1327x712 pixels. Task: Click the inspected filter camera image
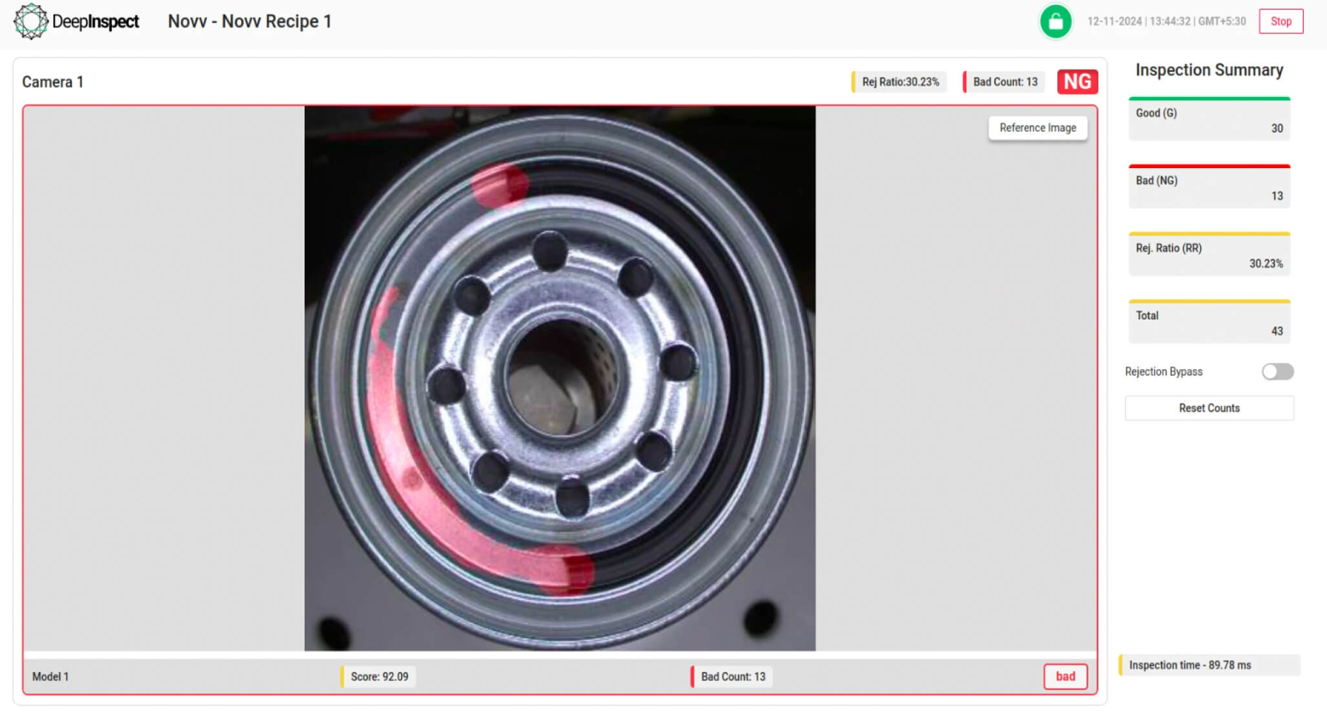tap(559, 378)
